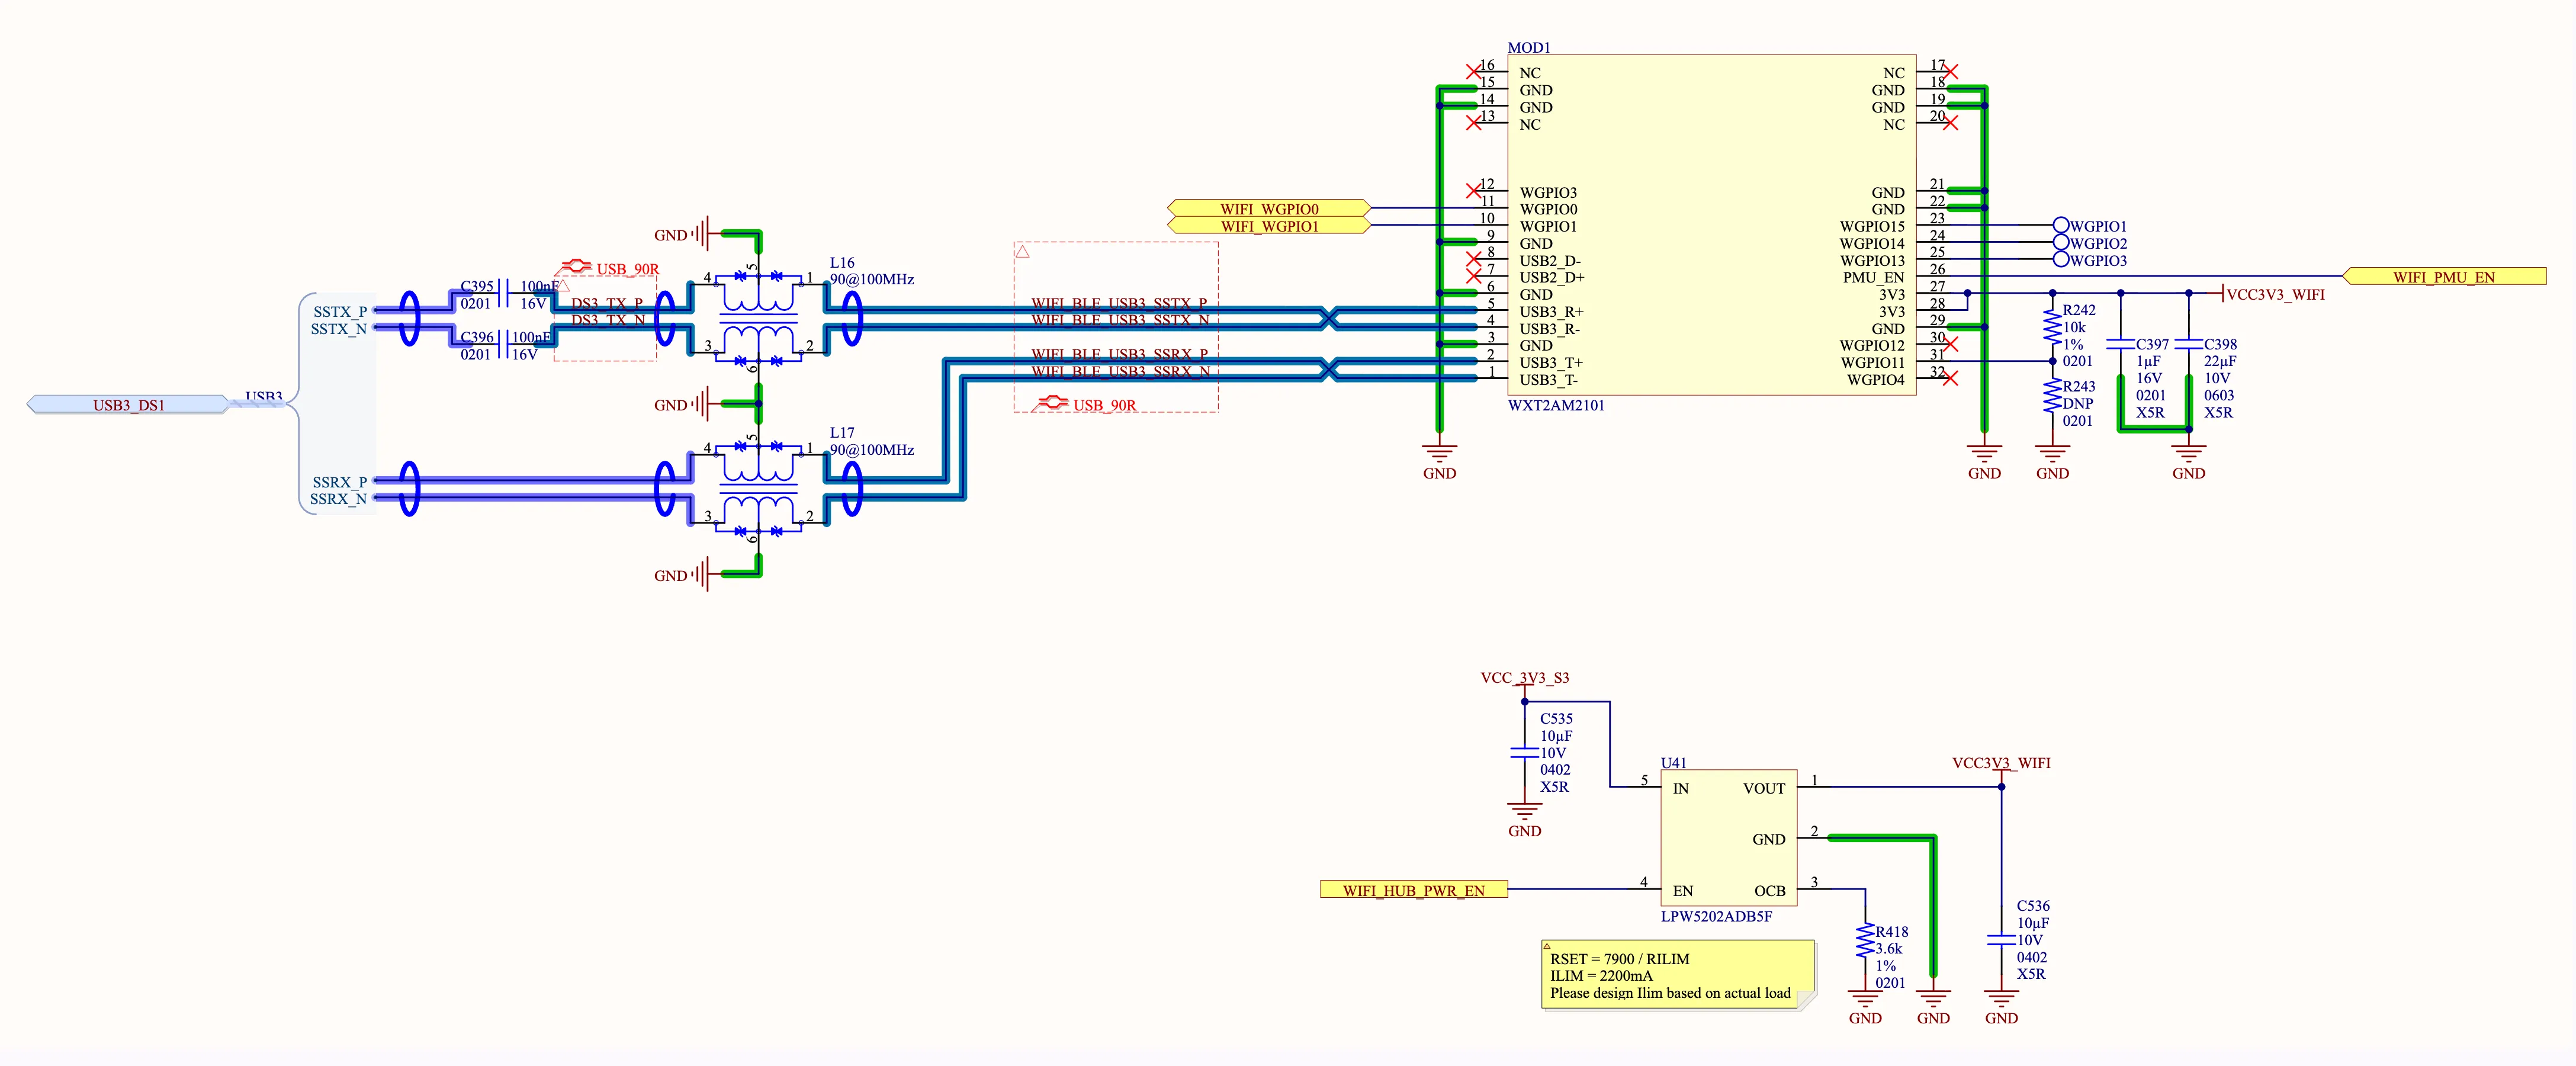Select the WIFI_HUB_PWR_EN port

(1413, 889)
